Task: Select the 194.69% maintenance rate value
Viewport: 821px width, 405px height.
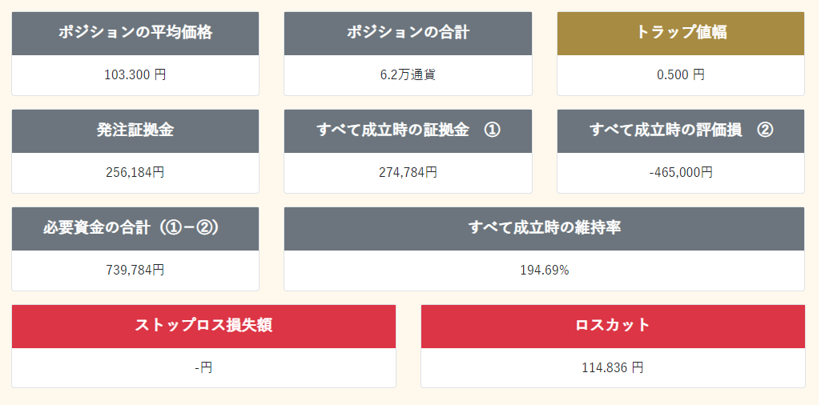Action: click(x=544, y=270)
